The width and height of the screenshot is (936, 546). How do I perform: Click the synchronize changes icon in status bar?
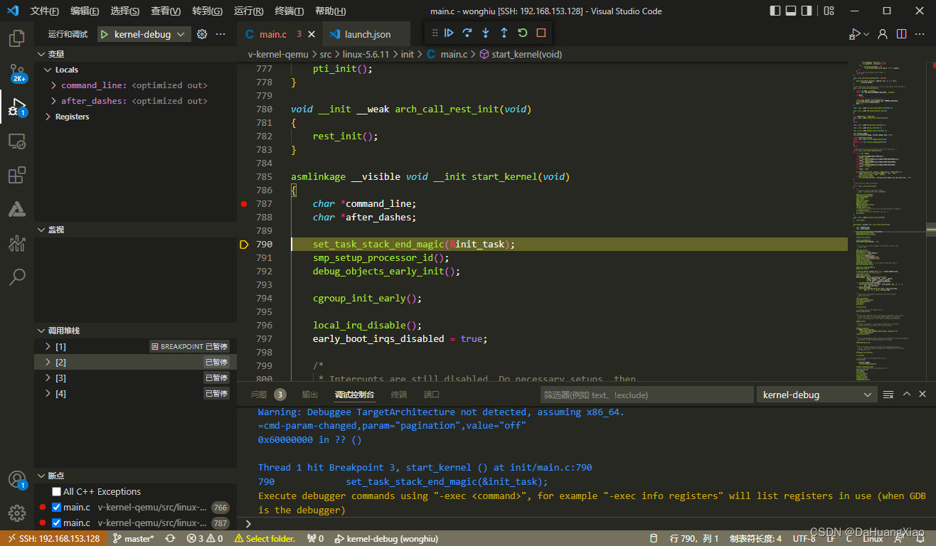click(170, 538)
